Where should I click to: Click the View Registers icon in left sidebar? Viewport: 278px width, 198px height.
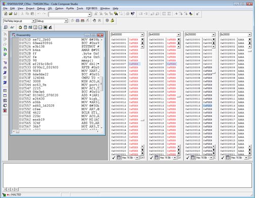[5, 91]
